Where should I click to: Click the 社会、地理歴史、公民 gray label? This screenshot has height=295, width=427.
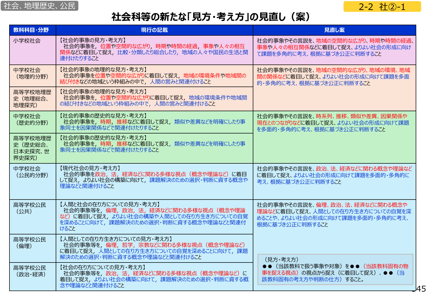39,6
